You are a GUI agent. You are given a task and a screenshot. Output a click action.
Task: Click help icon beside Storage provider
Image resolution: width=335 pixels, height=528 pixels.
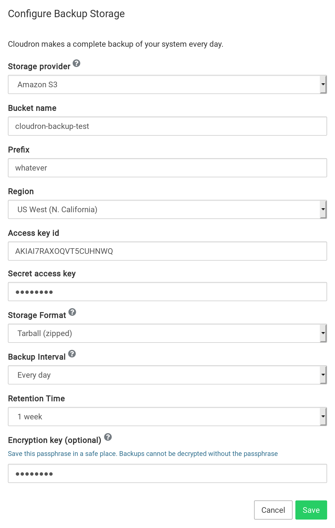(76, 63)
